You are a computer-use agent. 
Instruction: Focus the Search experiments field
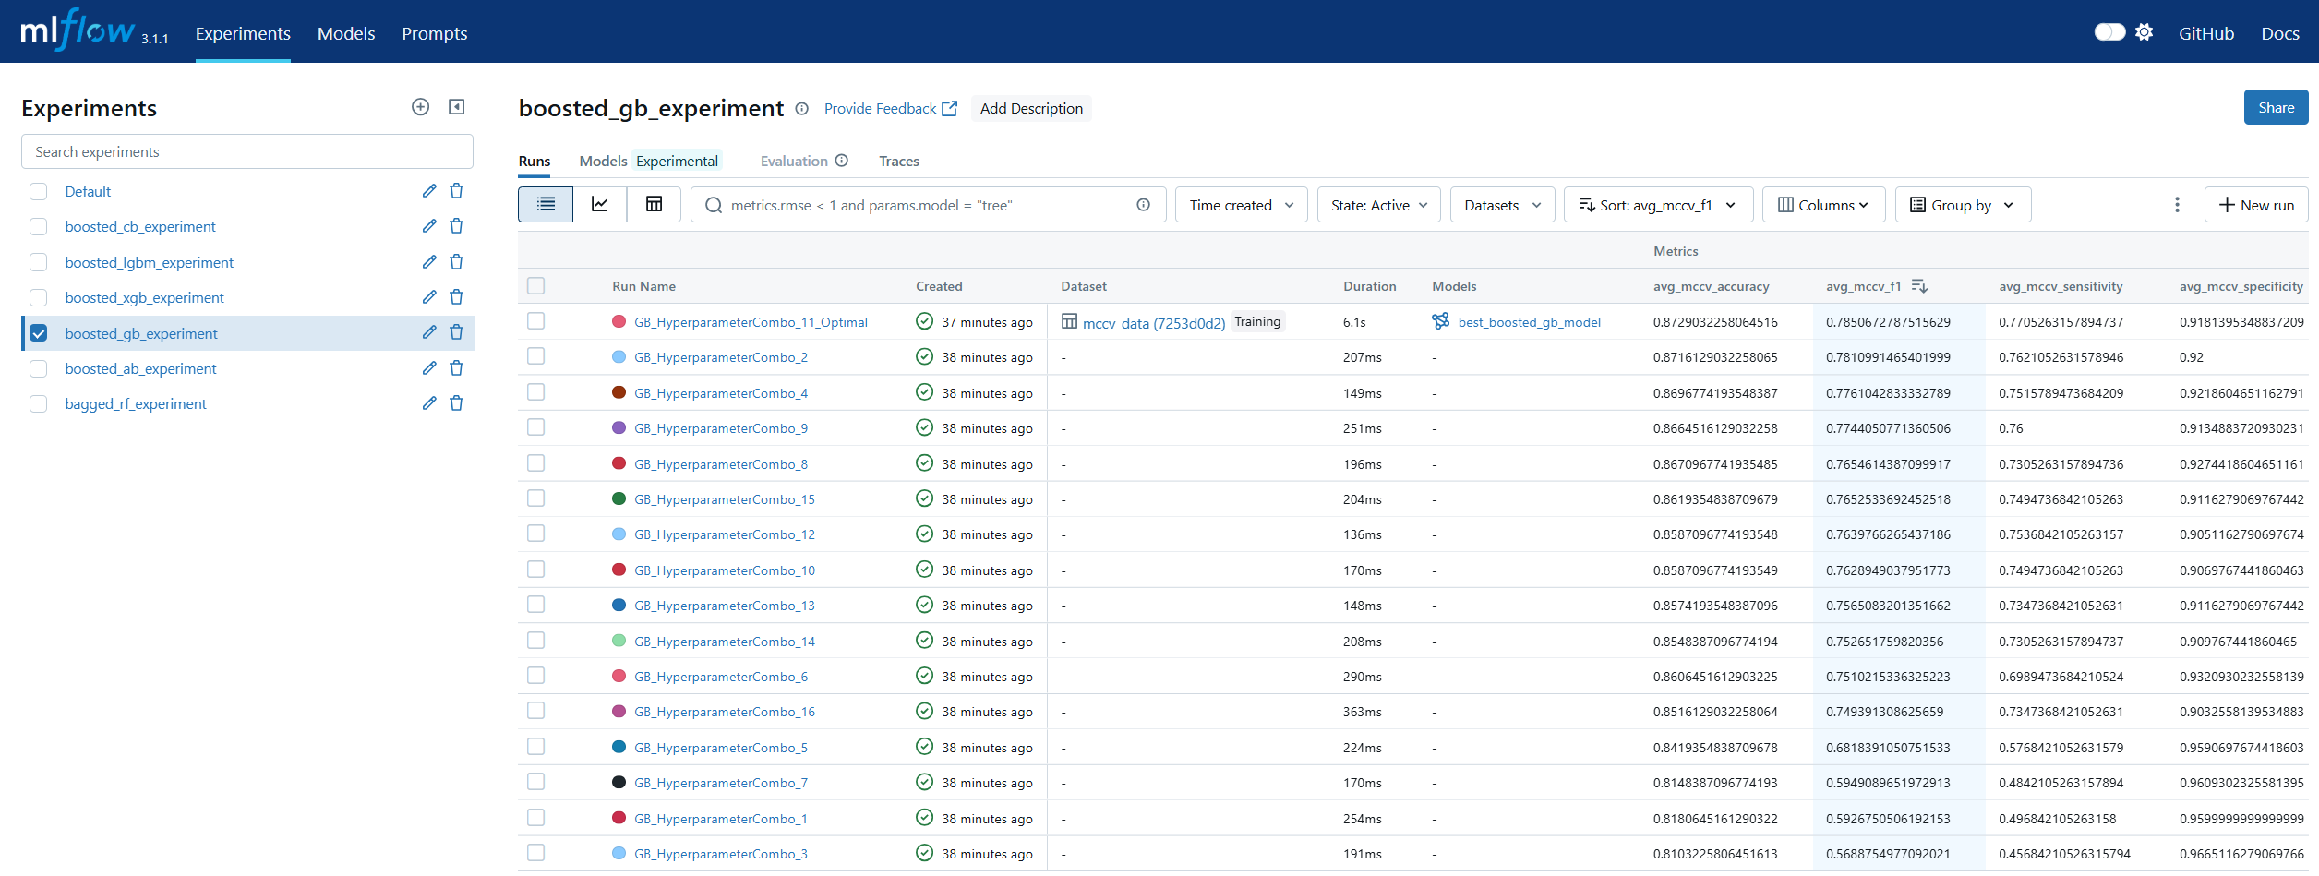pos(247,151)
